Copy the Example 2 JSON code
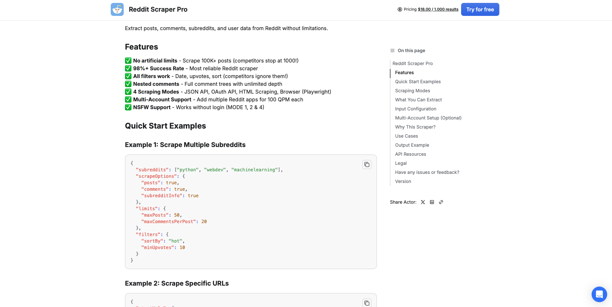Image resolution: width=612 pixels, height=307 pixels. coord(367,303)
